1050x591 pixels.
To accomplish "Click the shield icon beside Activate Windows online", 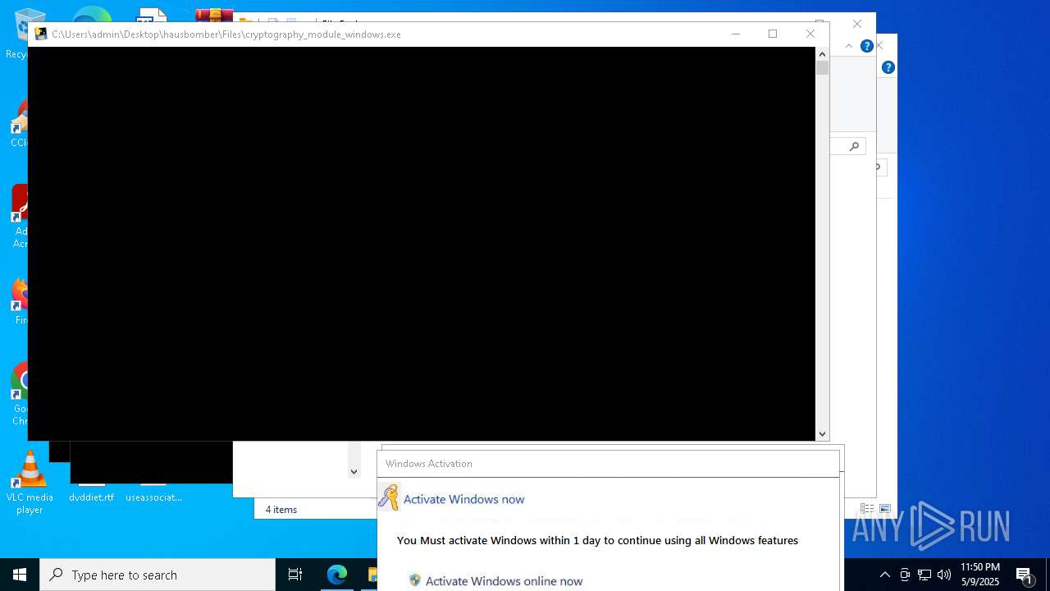I will 415,580.
